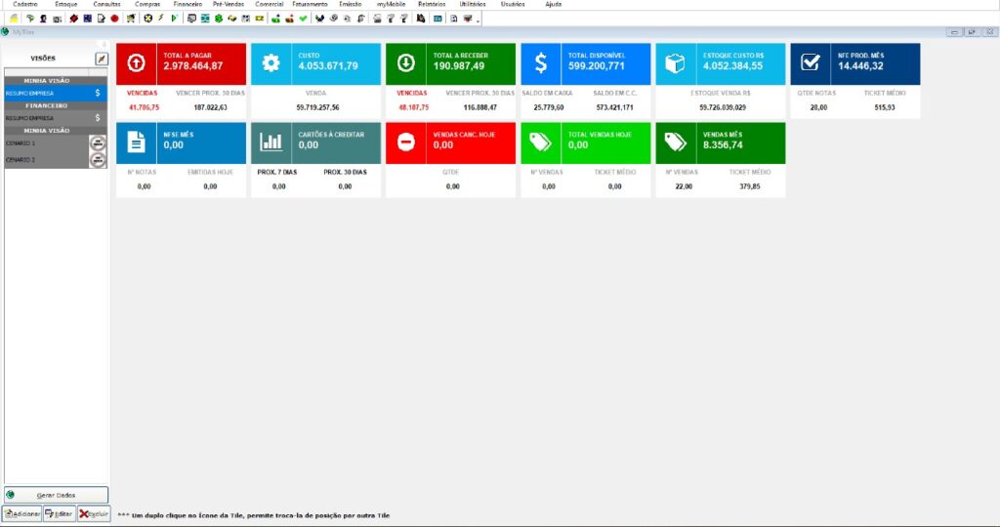Click the Excluir button
Viewport: 1000px width, 527px height.
point(94,513)
